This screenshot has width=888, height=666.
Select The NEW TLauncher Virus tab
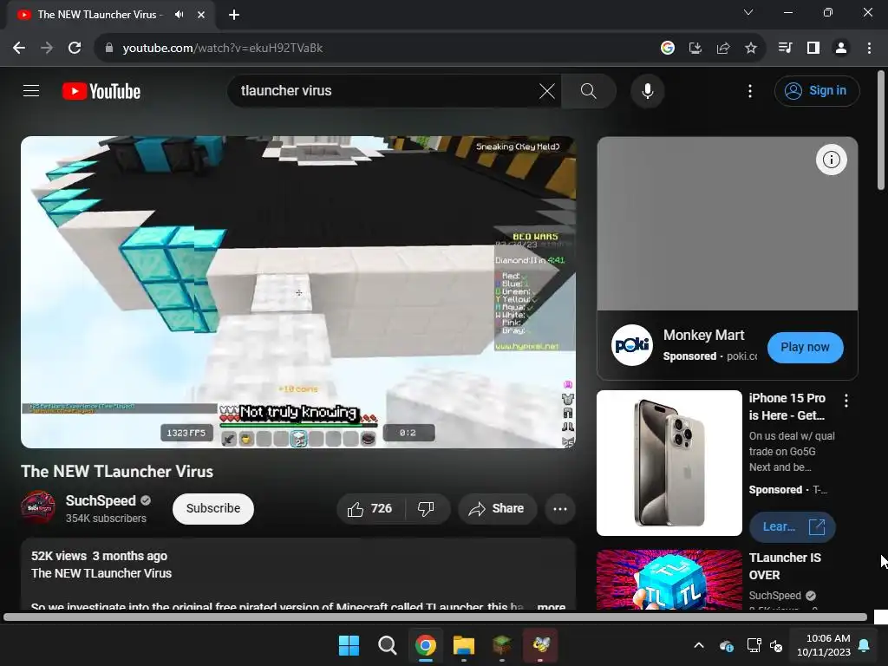pyautogui.click(x=99, y=15)
